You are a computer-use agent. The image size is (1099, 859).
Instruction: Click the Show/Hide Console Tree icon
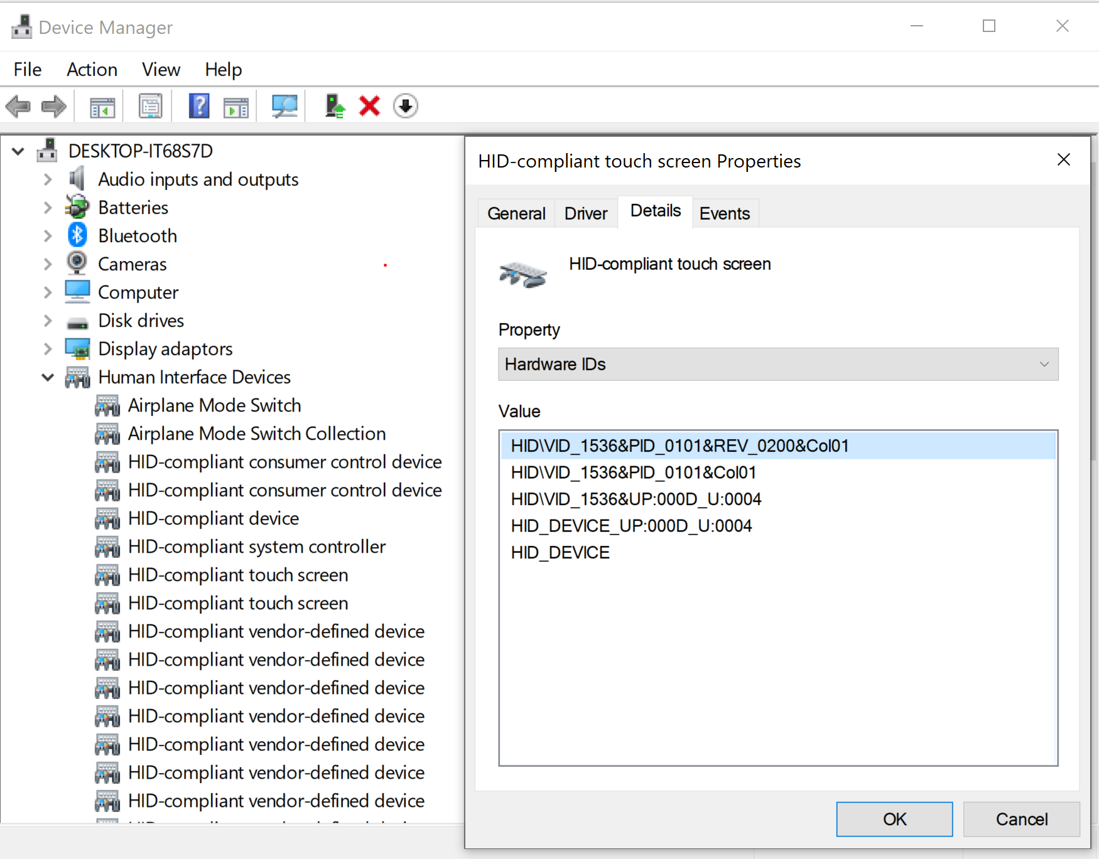point(102,107)
